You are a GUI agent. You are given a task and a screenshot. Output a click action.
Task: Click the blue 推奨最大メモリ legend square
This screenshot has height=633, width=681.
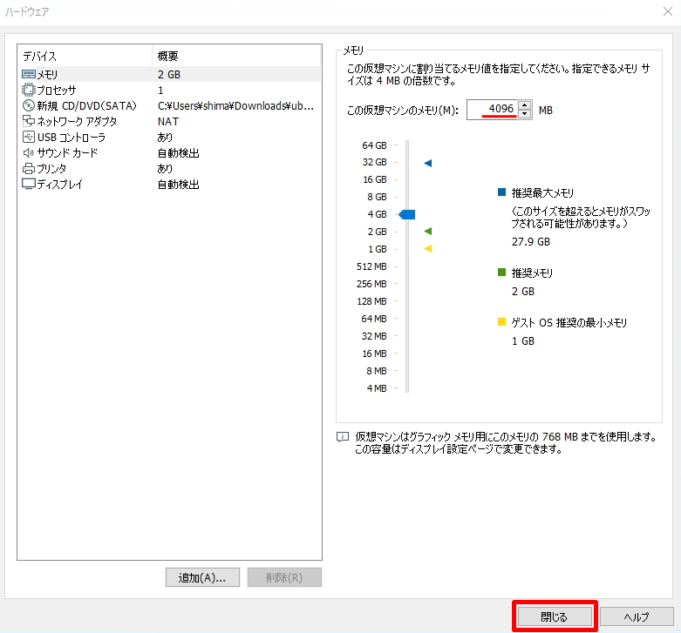point(501,192)
